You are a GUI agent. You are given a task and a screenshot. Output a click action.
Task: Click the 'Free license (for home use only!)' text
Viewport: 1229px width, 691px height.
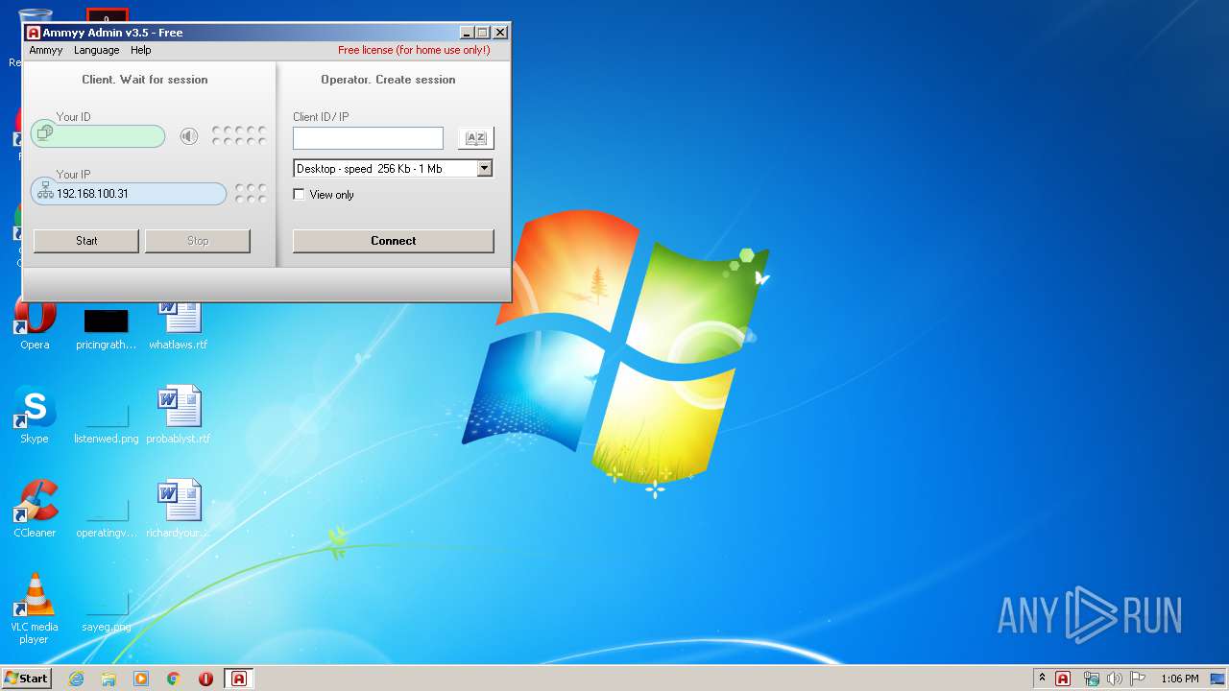click(414, 50)
